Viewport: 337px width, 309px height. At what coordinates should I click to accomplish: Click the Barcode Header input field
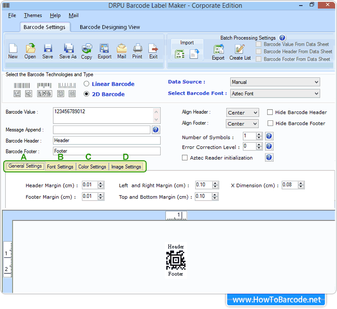[107, 140]
